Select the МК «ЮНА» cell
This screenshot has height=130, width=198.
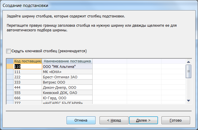point(67,72)
